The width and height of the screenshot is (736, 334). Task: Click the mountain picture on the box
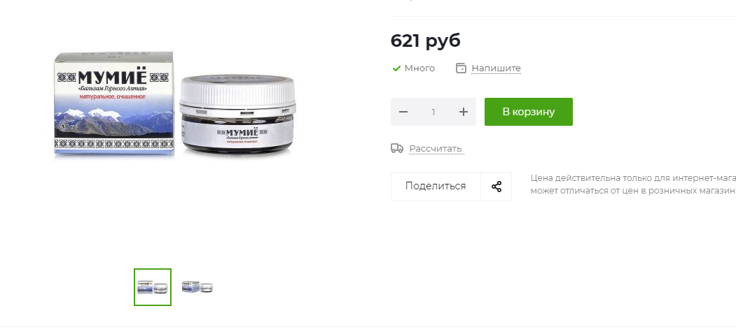(x=113, y=122)
